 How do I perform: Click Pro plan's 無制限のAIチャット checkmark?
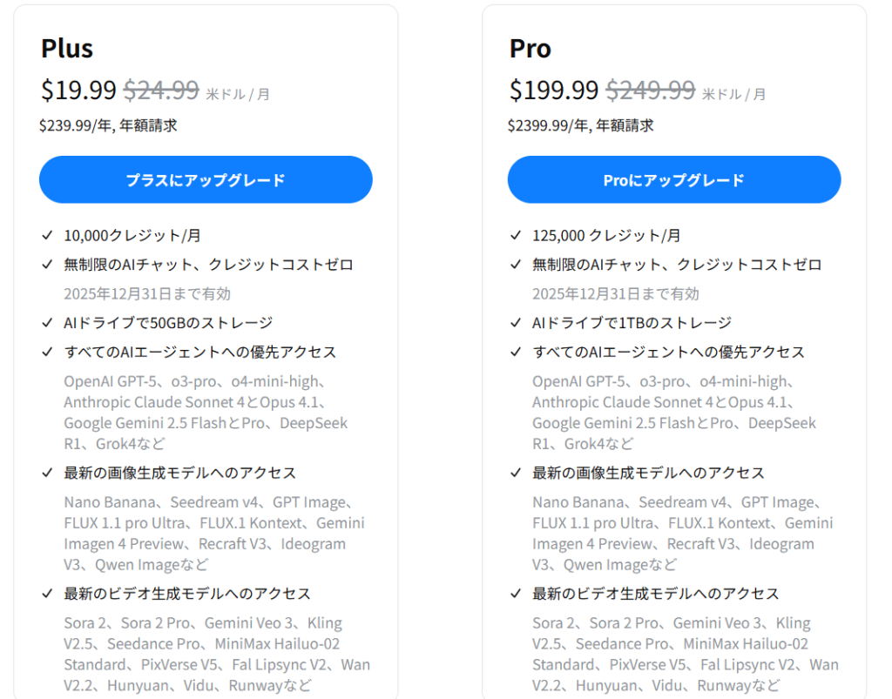516,265
